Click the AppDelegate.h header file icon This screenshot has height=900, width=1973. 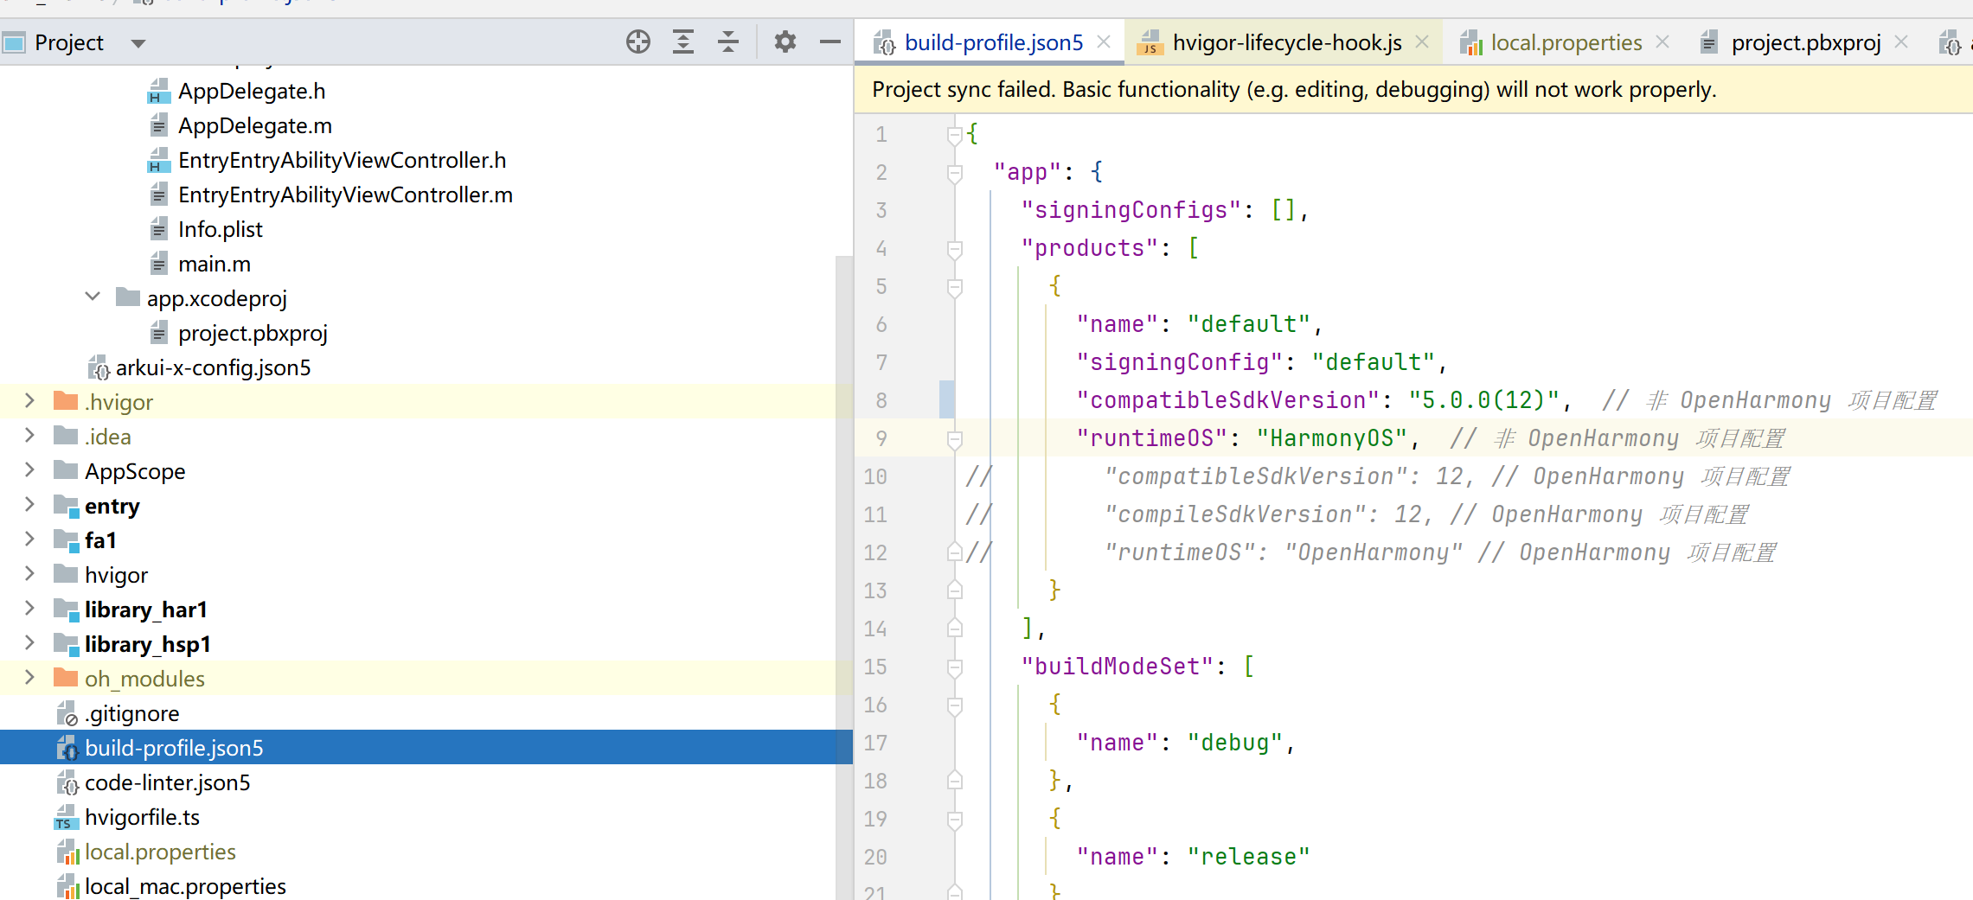click(158, 91)
